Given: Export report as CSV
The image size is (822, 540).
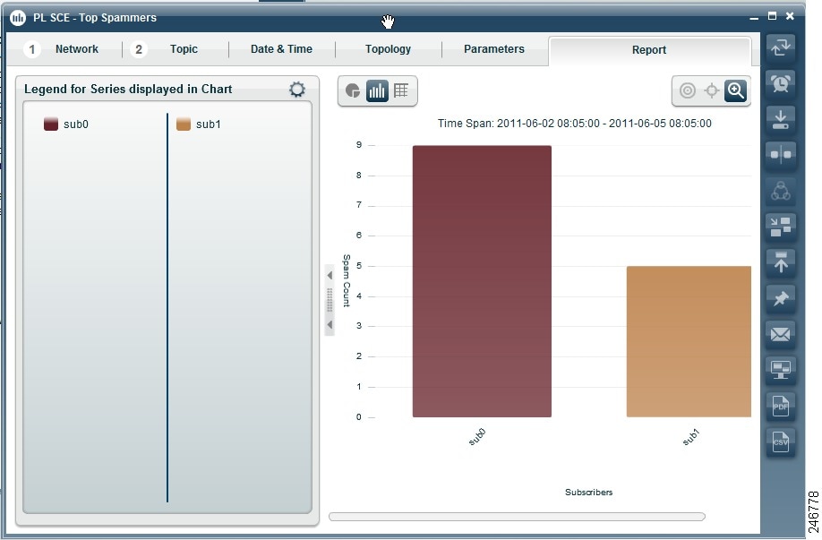Looking at the screenshot, I should point(781,441).
